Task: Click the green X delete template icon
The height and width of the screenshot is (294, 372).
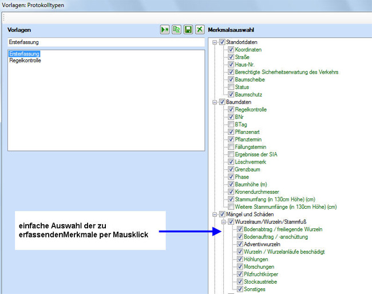Action: coord(199,29)
